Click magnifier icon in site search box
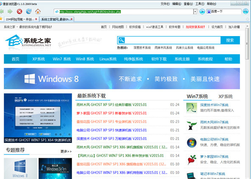The image size is (251, 179). [x=122, y=40]
